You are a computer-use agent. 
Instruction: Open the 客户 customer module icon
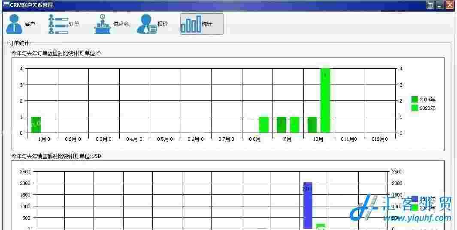click(14, 24)
